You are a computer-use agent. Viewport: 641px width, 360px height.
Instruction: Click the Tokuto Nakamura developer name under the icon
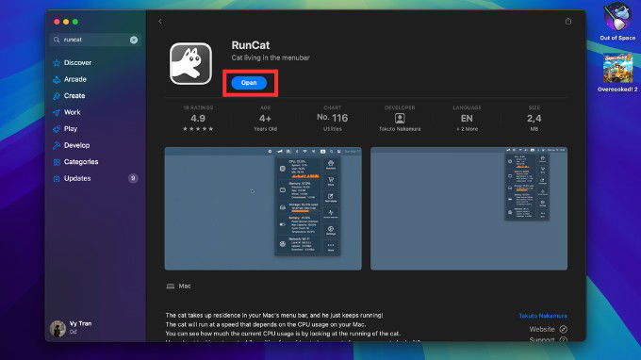tap(400, 129)
